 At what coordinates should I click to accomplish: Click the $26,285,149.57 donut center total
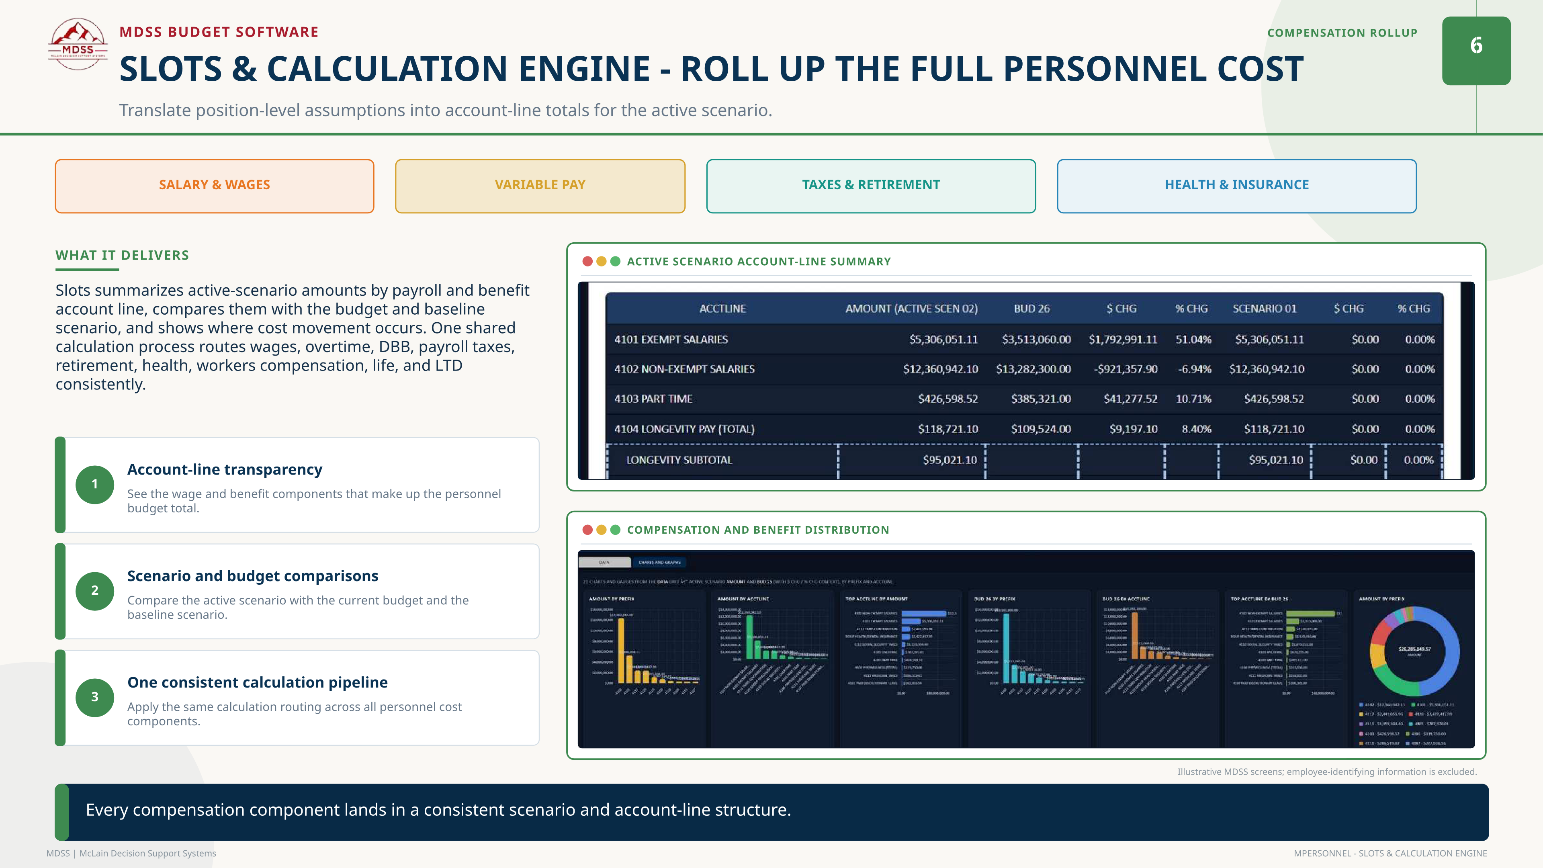point(1414,649)
